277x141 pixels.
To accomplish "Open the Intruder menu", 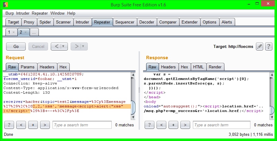I will coord(23,13).
